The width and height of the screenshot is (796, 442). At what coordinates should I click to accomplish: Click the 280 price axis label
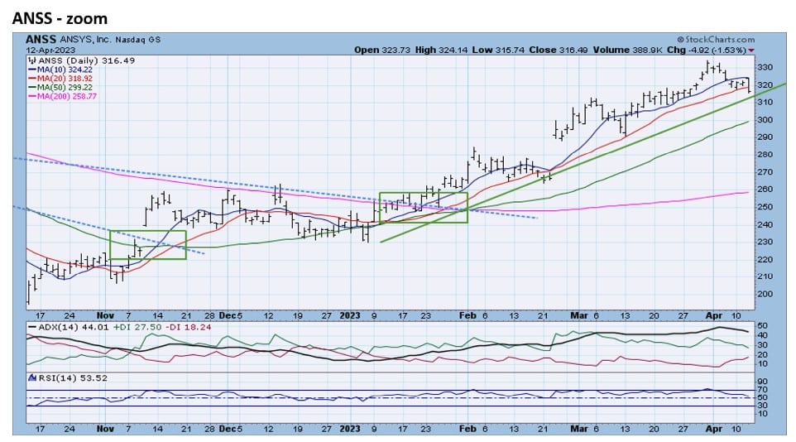[x=765, y=155]
